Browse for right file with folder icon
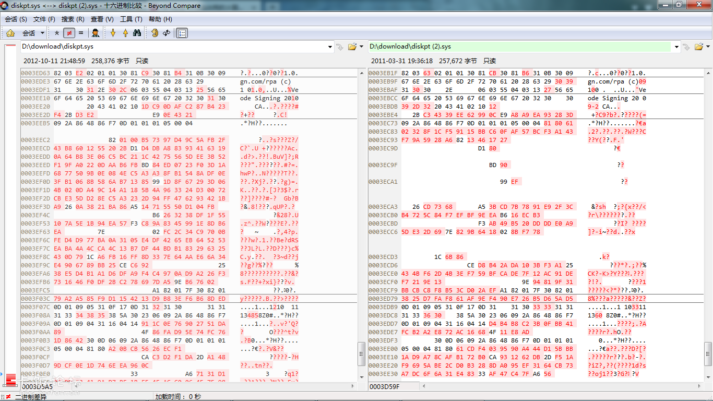Image resolution: width=713 pixels, height=401 pixels. click(x=699, y=47)
